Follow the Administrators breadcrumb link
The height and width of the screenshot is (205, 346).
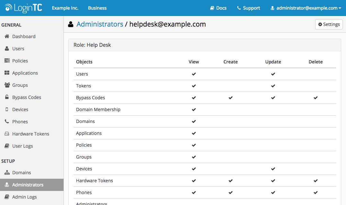click(x=100, y=24)
